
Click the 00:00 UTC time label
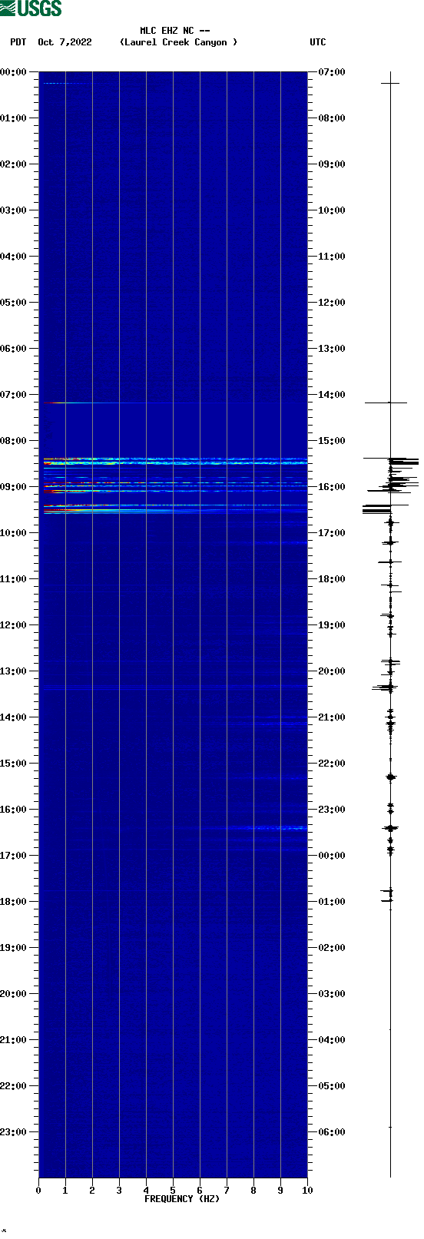tap(332, 856)
